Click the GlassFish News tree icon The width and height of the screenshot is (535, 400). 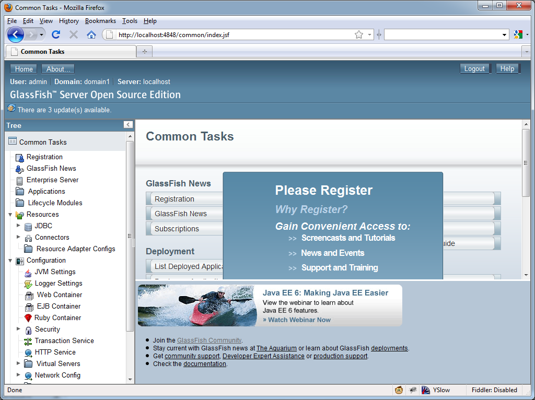click(20, 169)
